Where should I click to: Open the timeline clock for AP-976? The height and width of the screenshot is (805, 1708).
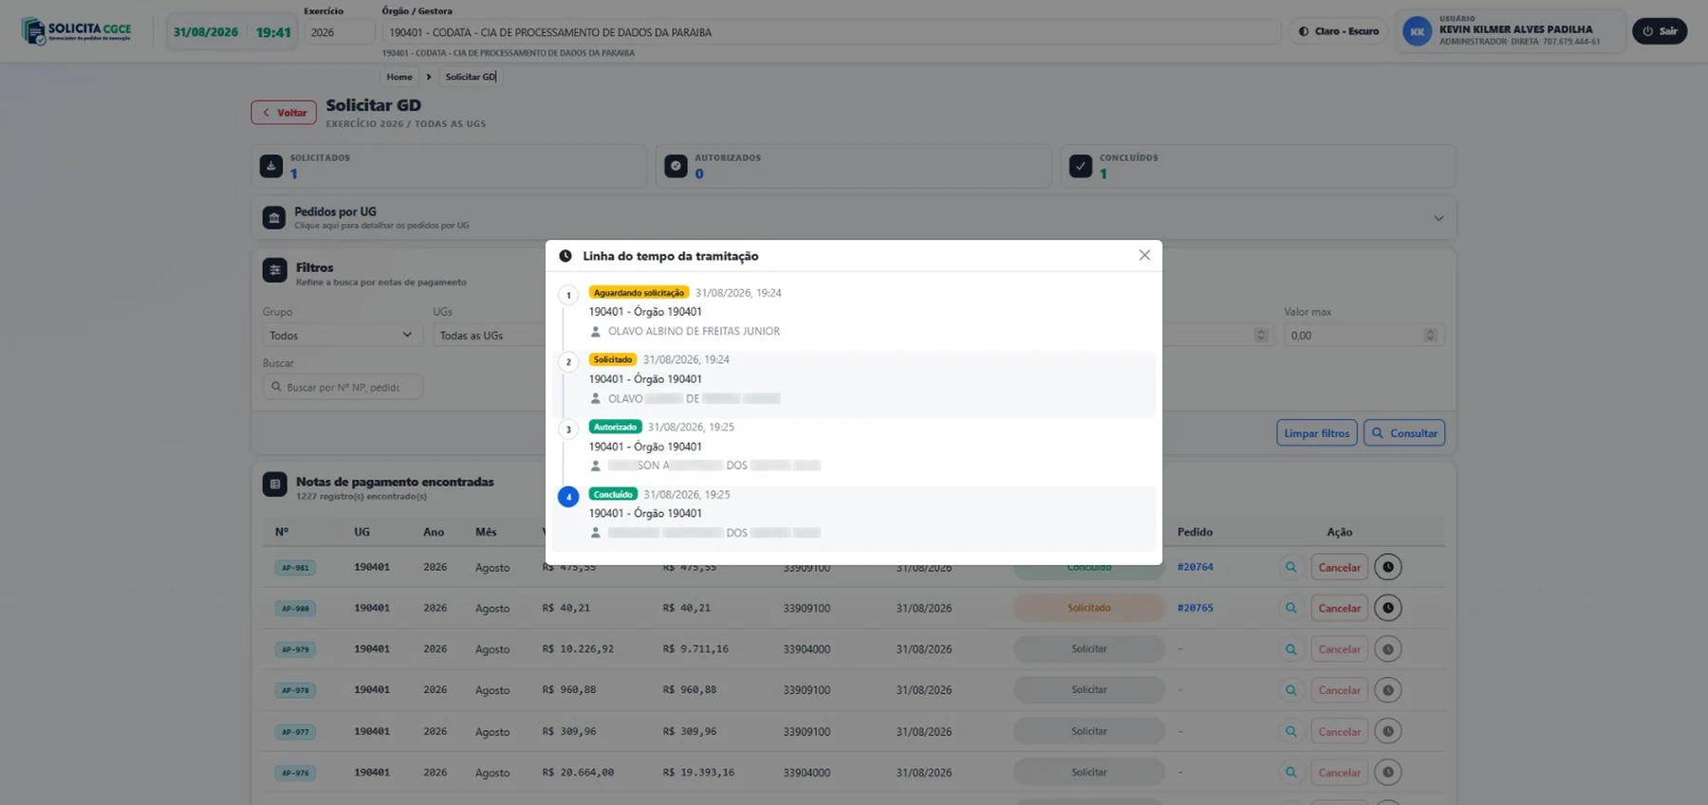(x=1387, y=773)
